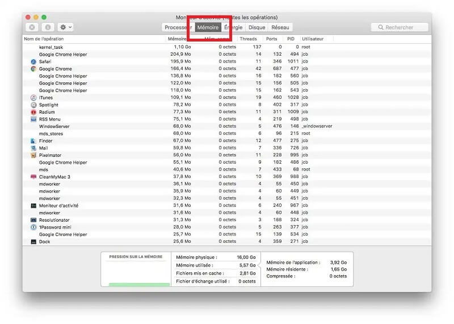Select Google Chrome Helper using 204,9 Mo
This screenshot has height=324, width=454.
(226, 54)
